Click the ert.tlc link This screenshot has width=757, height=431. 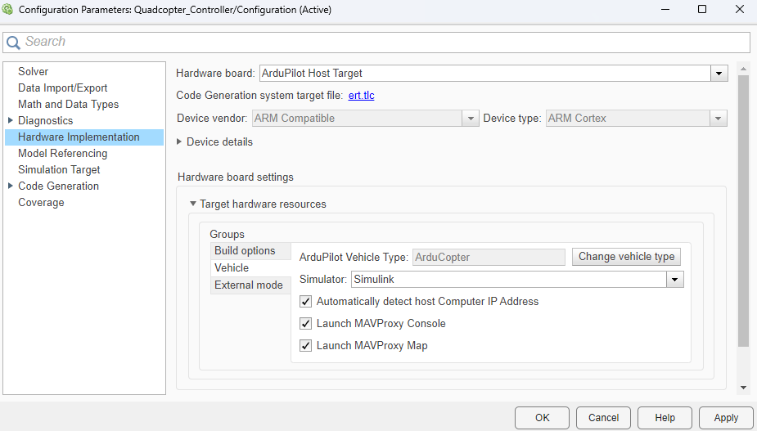[x=361, y=96]
